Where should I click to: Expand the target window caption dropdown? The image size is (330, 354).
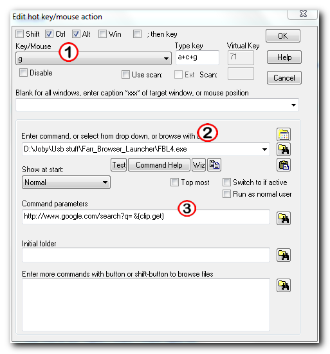(293, 104)
